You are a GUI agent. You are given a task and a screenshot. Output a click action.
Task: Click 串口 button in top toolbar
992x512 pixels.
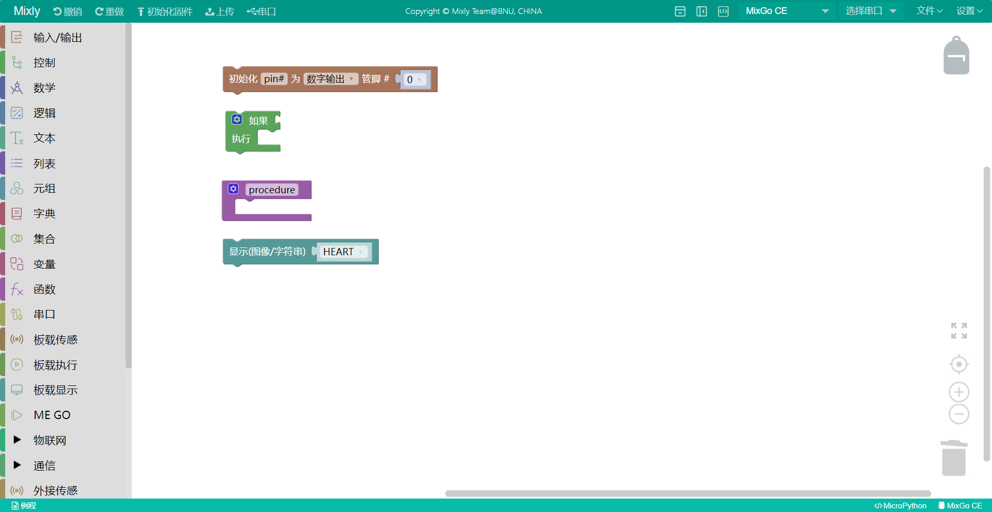261,11
